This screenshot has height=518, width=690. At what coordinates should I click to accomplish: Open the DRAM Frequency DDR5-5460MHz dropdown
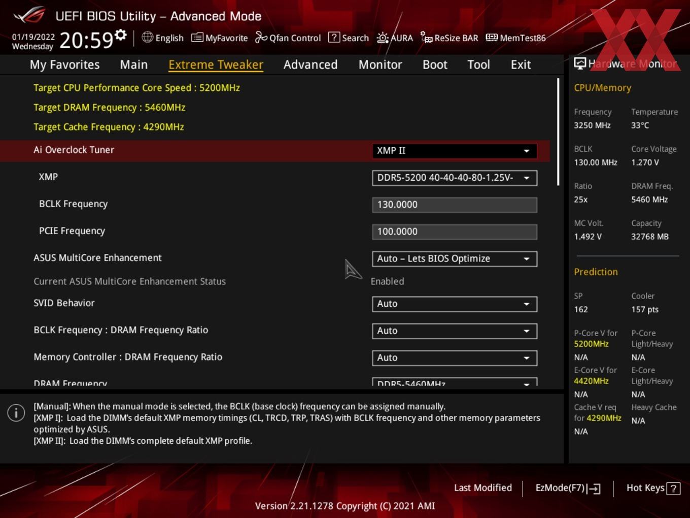[x=454, y=382]
